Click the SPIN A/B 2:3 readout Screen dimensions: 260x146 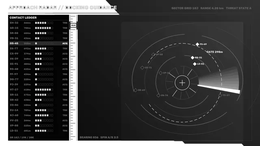click(109, 137)
